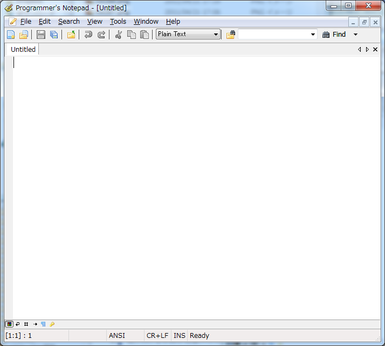Click the Copy toolbar icon
This screenshot has height=346, width=385.
[132, 35]
